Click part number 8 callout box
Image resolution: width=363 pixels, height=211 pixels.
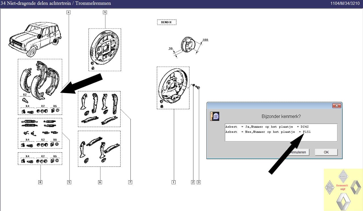point(40,182)
